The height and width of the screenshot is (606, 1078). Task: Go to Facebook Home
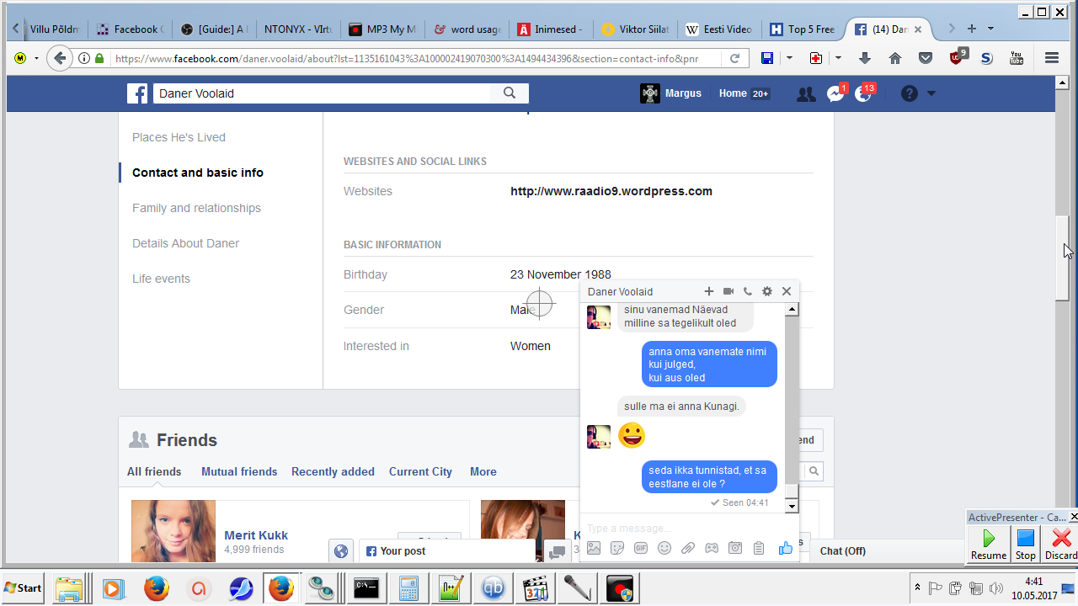pyautogui.click(x=733, y=93)
